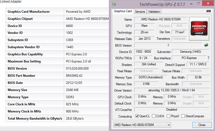Minimize the GPU-Z window
The height and width of the screenshot is (131, 215).
tap(191, 4)
